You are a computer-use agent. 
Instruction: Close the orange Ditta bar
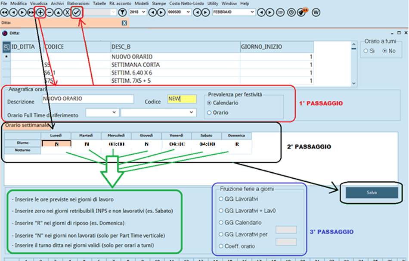pos(124,23)
